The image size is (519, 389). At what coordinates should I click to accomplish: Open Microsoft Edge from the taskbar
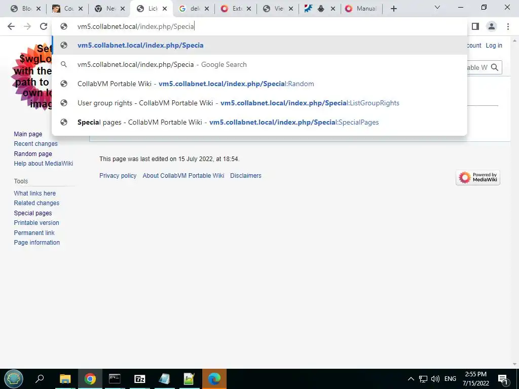(x=214, y=379)
